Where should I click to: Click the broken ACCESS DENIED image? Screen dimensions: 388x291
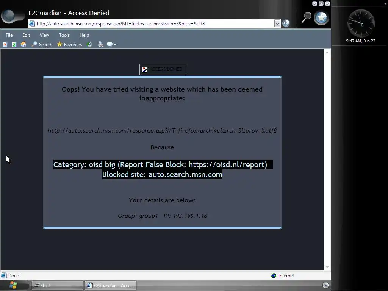coord(162,70)
